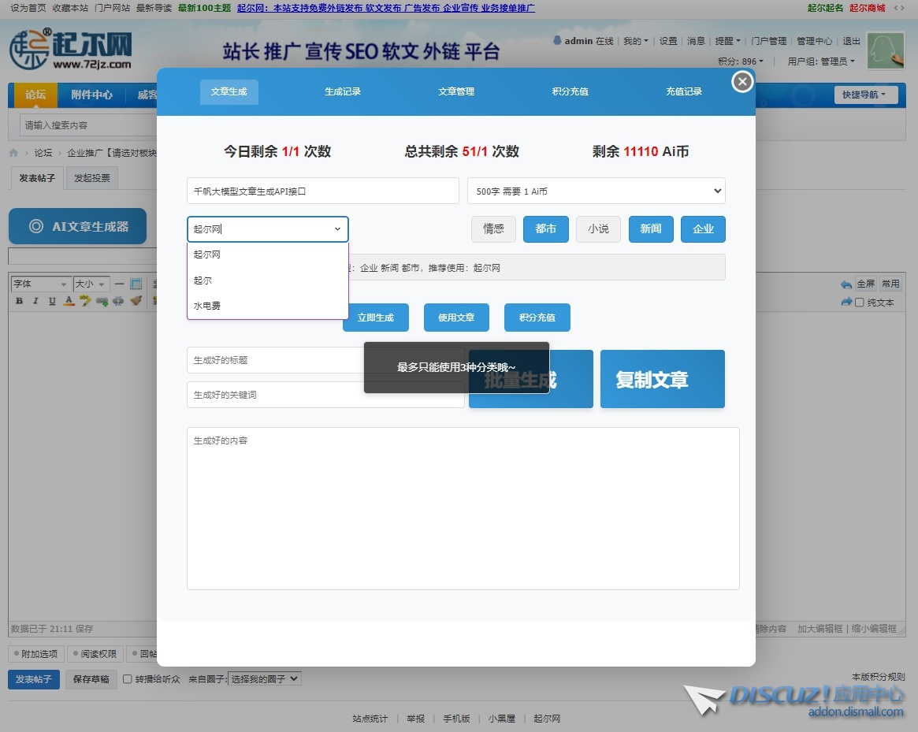Viewport: 918px width, 732px height.
Task: Click the Bold formatting icon
Action: 20,301
